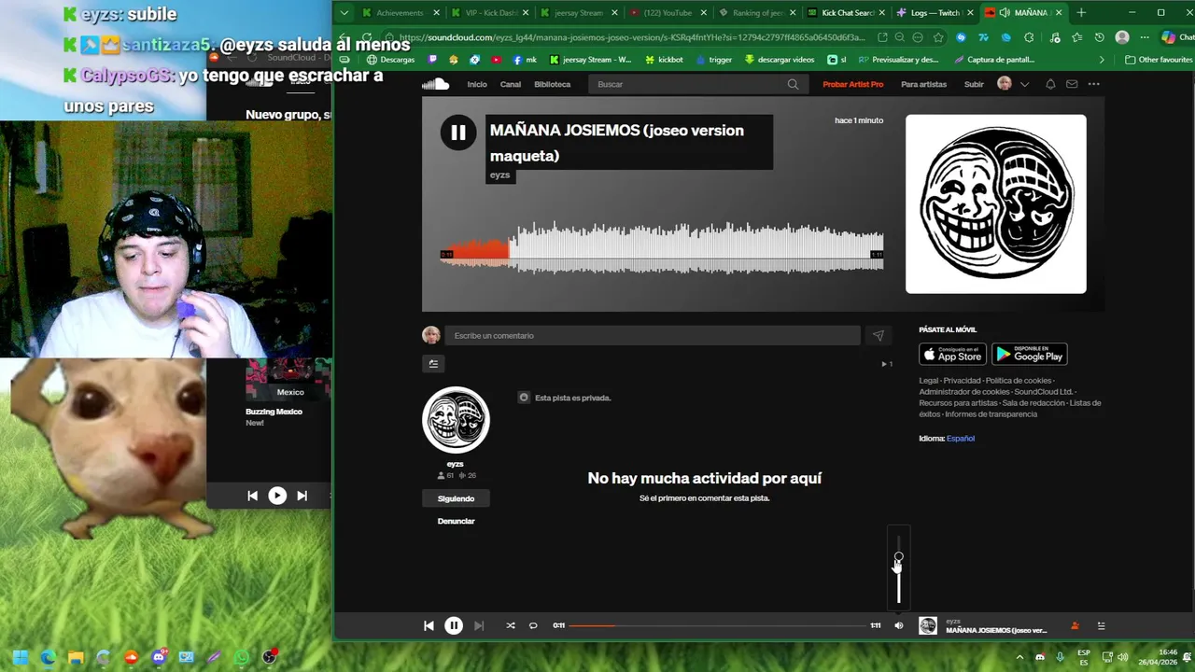Click the small track artwork in the player bar
Viewport: 1195px width, 672px height.
pos(927,625)
